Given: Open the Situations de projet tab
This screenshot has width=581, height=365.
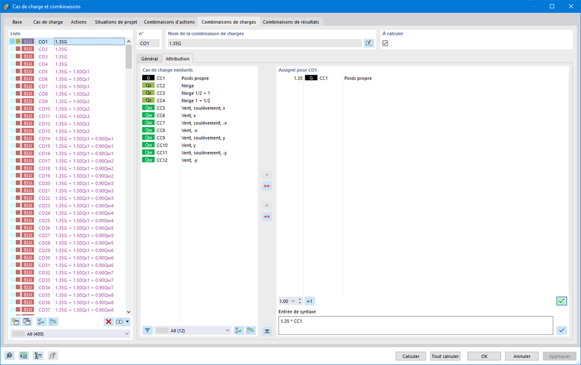Looking at the screenshot, I should (116, 22).
